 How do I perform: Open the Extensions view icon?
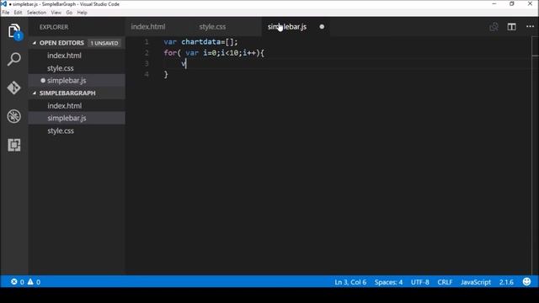pos(13,145)
